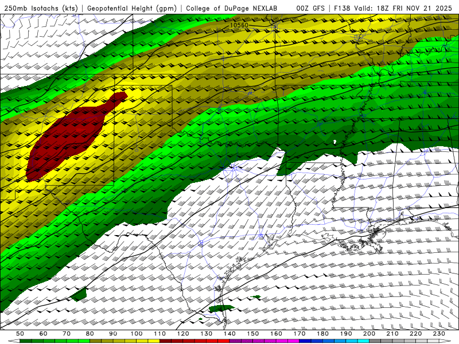Viewport: 459px width, 344px height.
Task: Pick the dark blue segment of the color bar
Action: [305, 341]
